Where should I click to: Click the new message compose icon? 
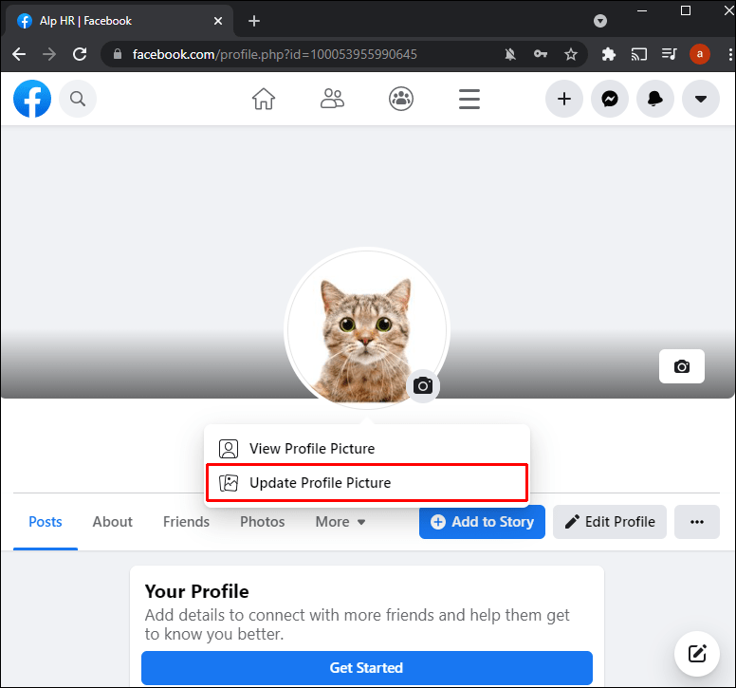697,653
